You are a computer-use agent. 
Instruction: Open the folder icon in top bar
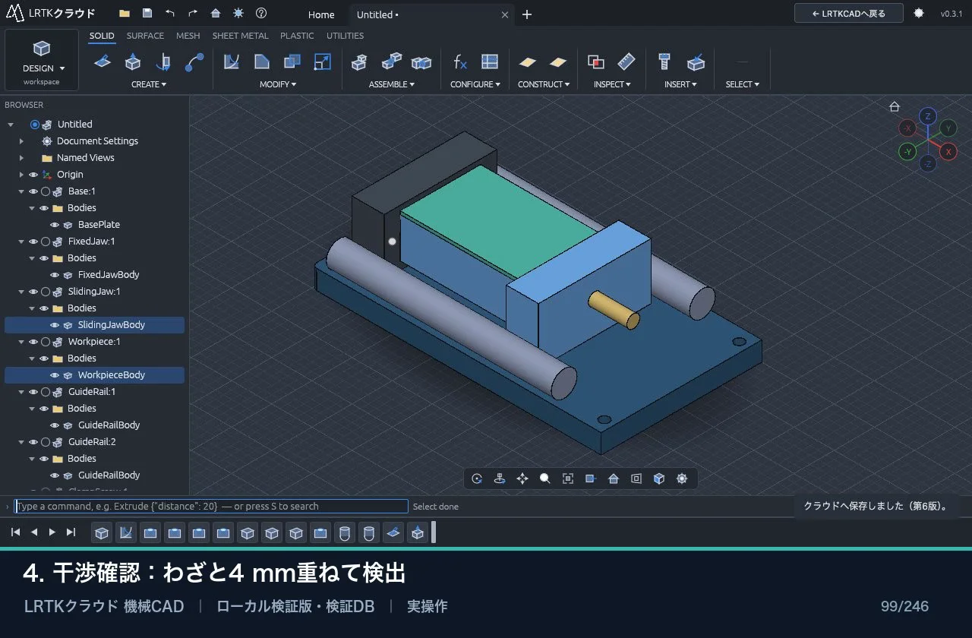tap(125, 14)
